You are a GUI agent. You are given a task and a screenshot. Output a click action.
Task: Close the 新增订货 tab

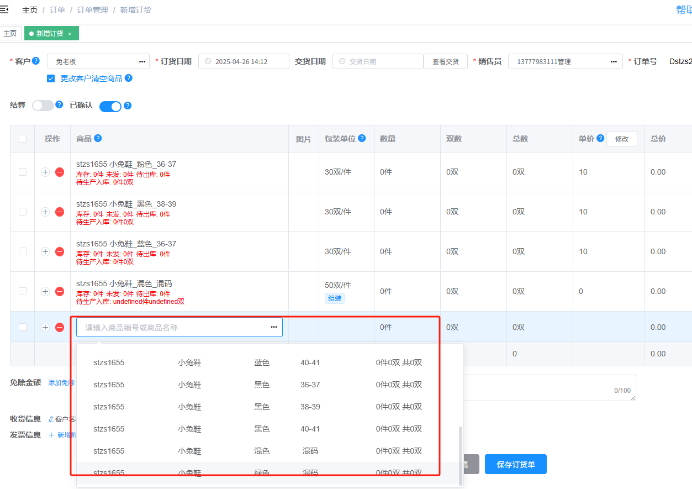click(70, 34)
